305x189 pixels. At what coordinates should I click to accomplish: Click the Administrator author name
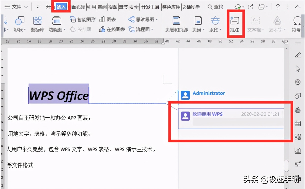point(209,93)
